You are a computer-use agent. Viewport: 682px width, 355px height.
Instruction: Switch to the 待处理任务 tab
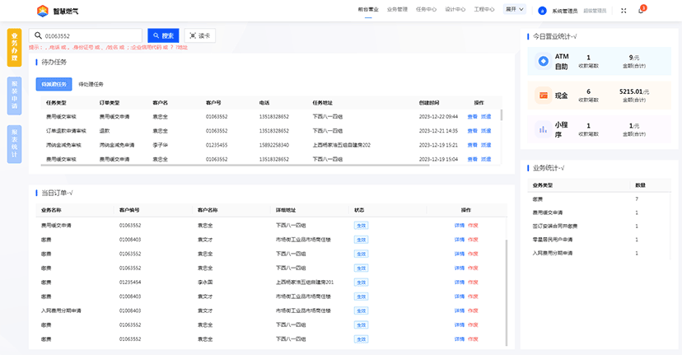click(91, 84)
